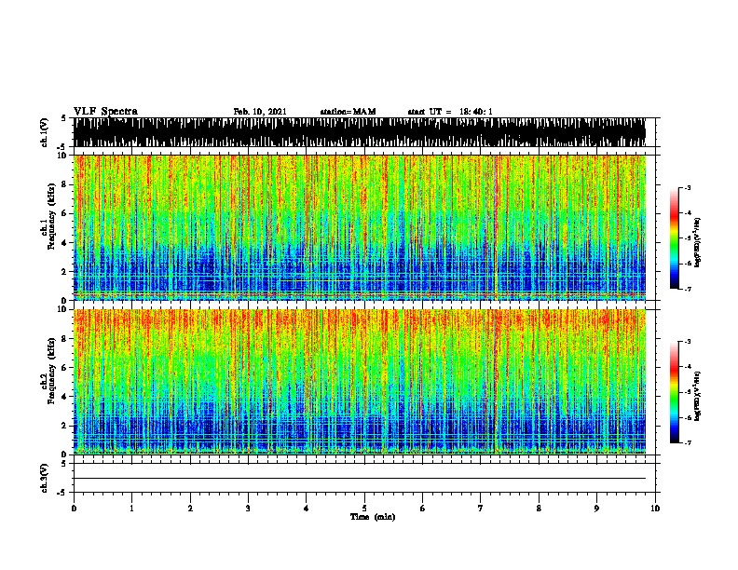Click the "start UT = 18:40:1" header text
This screenshot has height=570, width=738.
[450, 112]
